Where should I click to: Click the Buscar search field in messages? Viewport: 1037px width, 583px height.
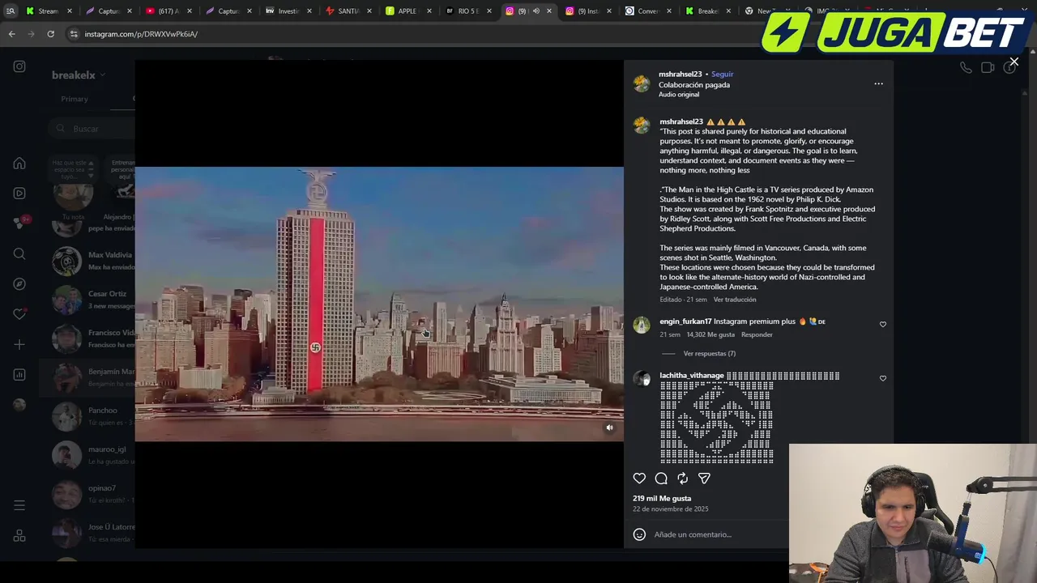(93, 129)
